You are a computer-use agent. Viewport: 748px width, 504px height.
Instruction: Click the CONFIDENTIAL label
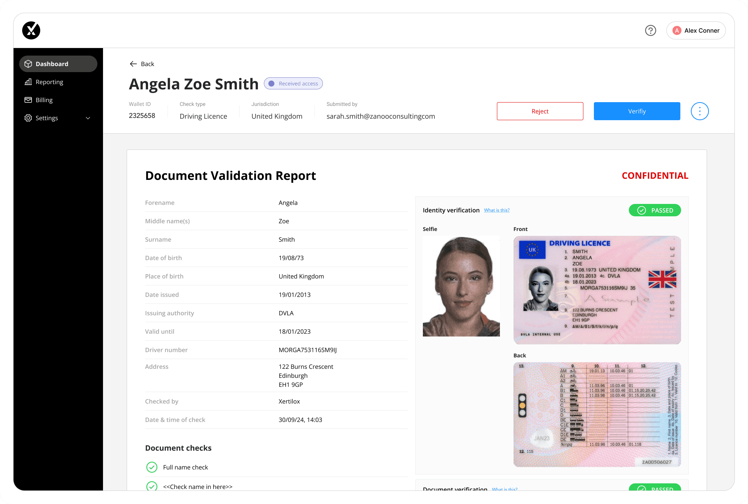point(655,176)
